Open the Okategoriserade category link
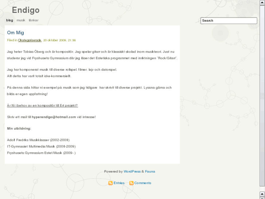Screen dimensions: 265x199 tap(30, 40)
